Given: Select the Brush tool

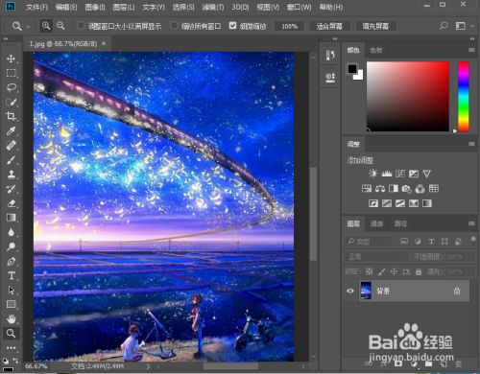Looking at the screenshot, I should click(12, 160).
